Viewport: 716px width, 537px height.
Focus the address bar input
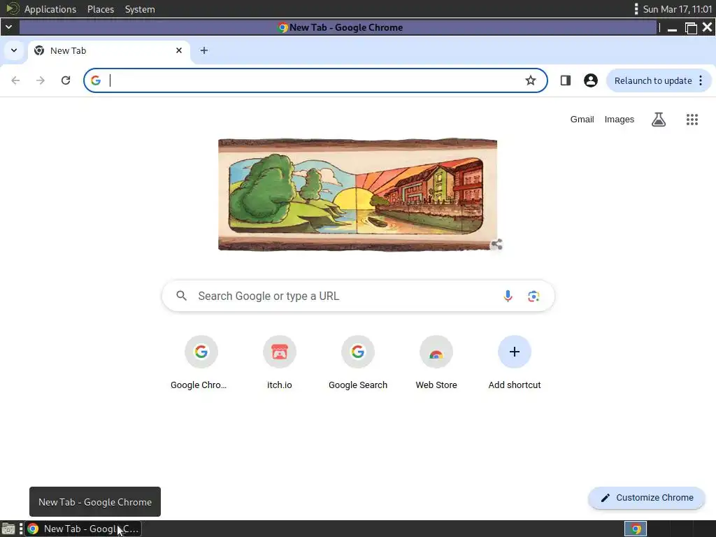point(315,80)
